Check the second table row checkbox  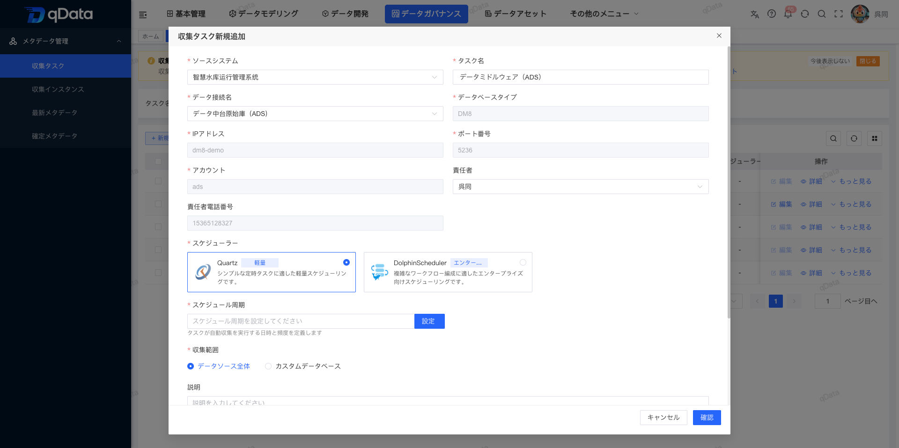[158, 204]
